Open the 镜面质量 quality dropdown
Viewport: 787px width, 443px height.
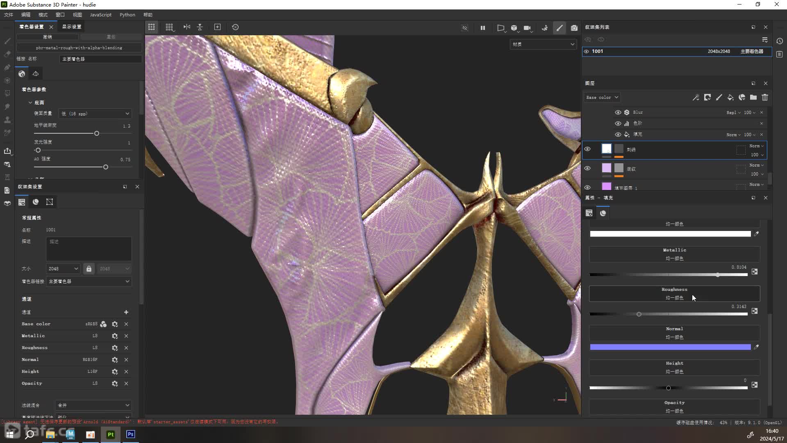click(x=96, y=114)
